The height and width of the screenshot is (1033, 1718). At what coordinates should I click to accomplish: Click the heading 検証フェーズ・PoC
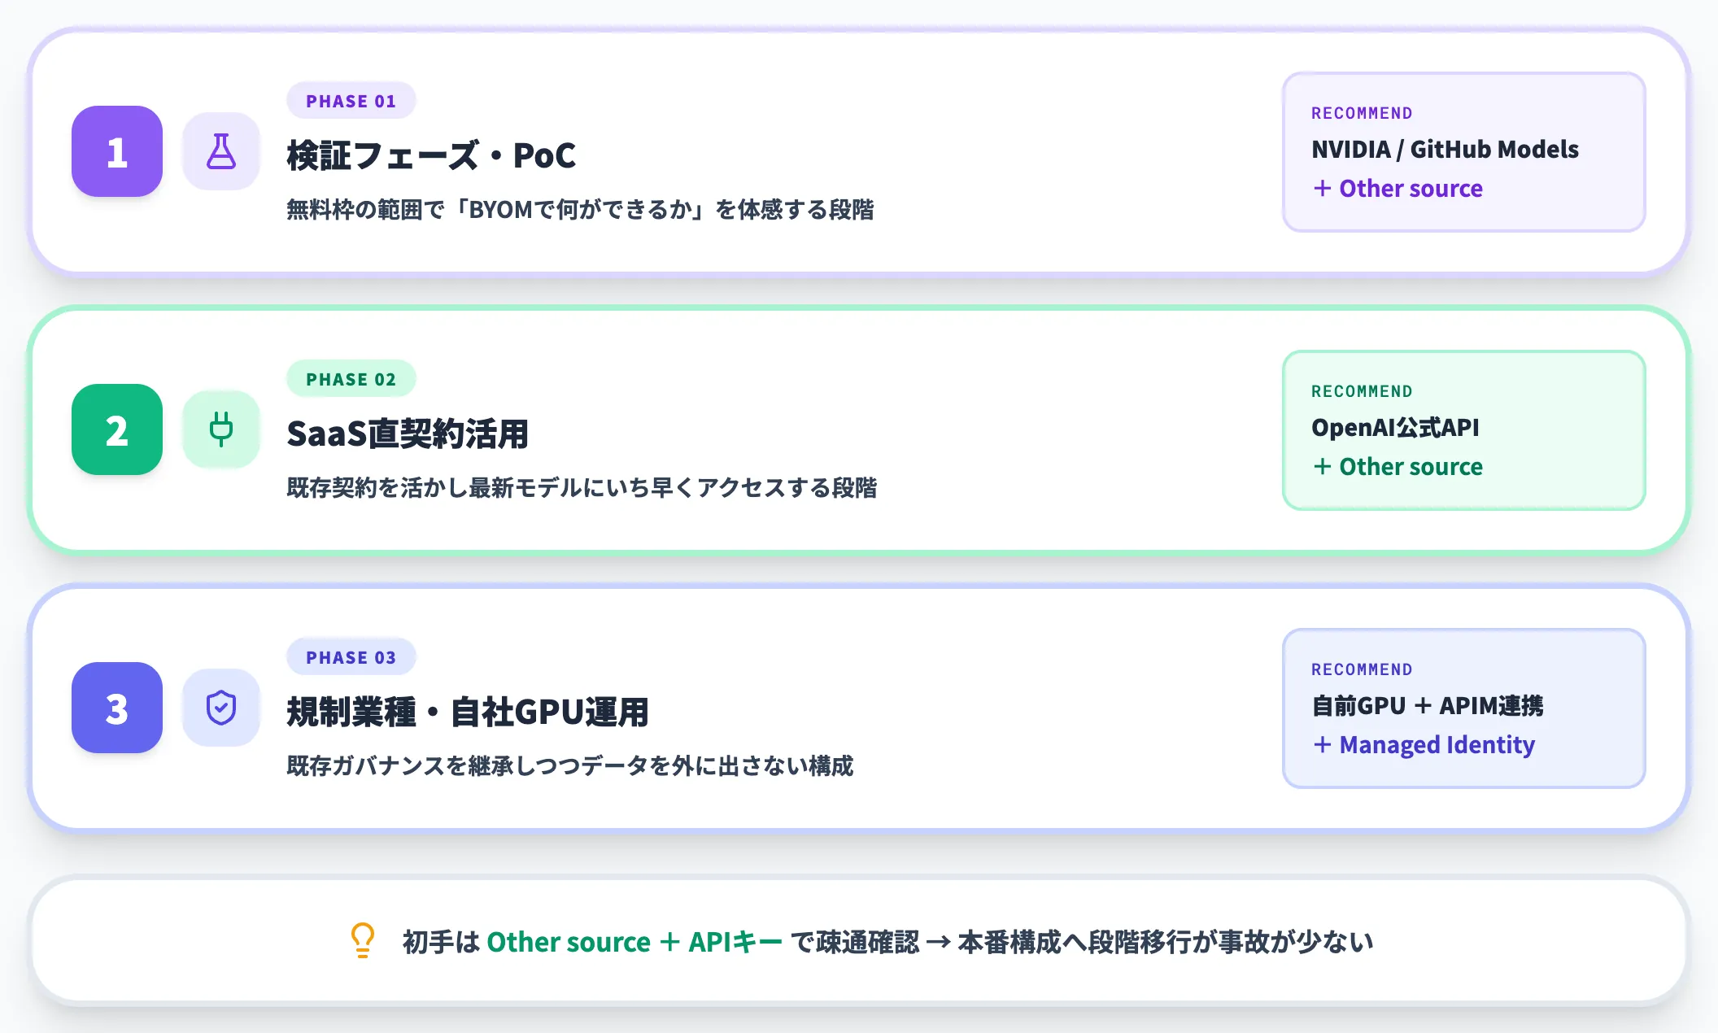[431, 155]
